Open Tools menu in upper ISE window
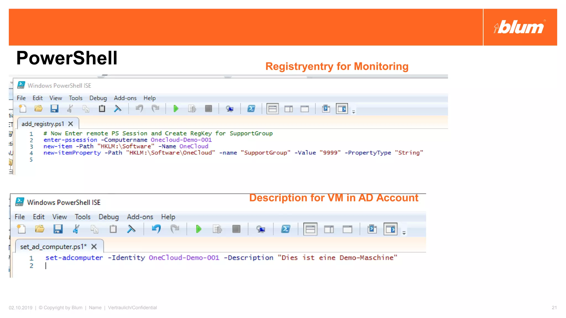 pos(75,98)
